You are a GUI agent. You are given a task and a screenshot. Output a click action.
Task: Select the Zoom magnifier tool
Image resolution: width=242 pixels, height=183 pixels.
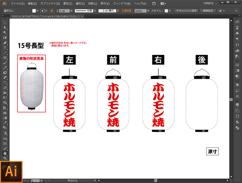coord(5,158)
